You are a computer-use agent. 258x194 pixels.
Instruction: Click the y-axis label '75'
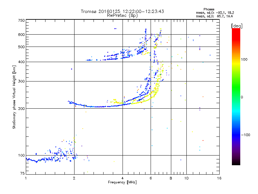click(x=22, y=173)
